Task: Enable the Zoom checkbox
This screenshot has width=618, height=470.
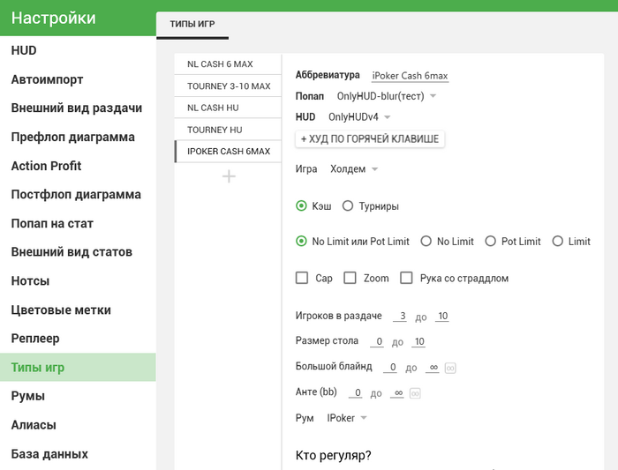Action: (350, 278)
